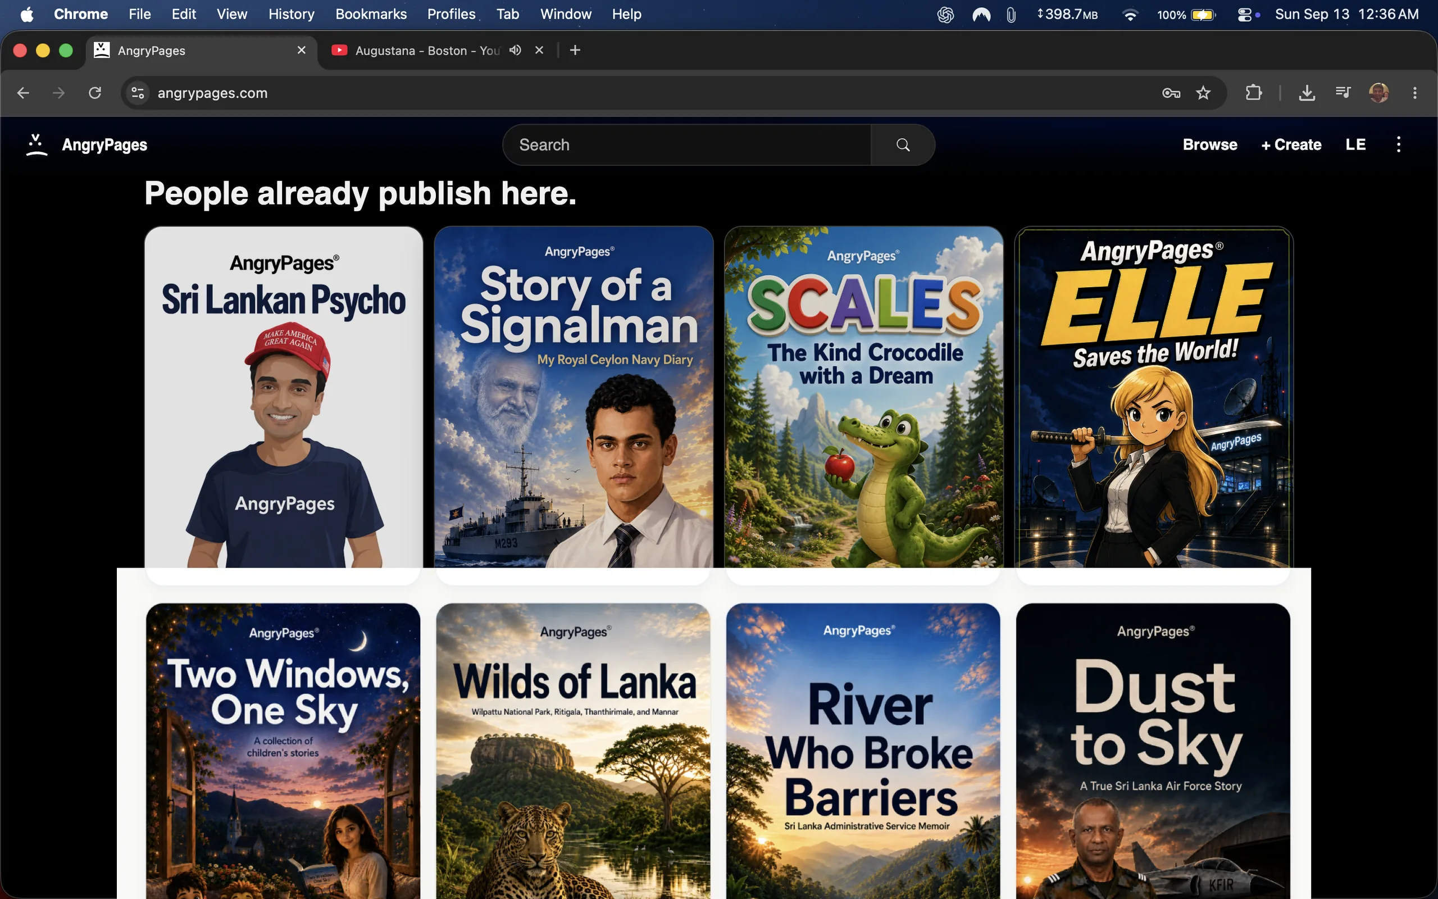1438x899 pixels.
Task: Click the password key icon in address bar
Action: coord(1171,93)
